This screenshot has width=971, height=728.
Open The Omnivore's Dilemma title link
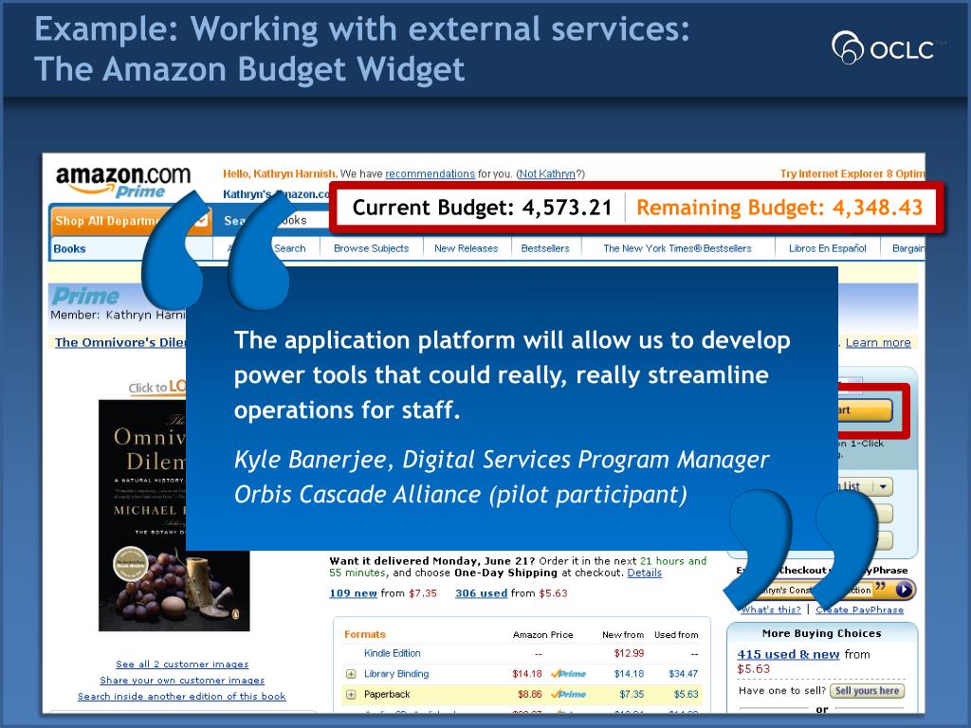tap(120, 342)
